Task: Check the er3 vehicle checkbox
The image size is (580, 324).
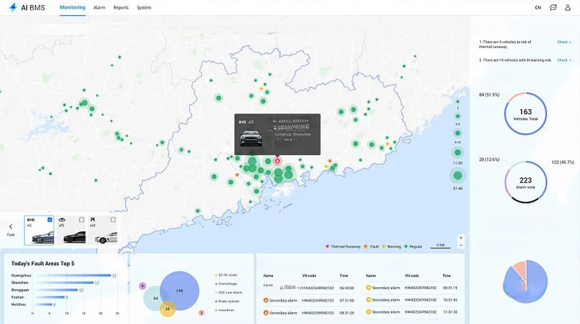Action: pos(113,220)
